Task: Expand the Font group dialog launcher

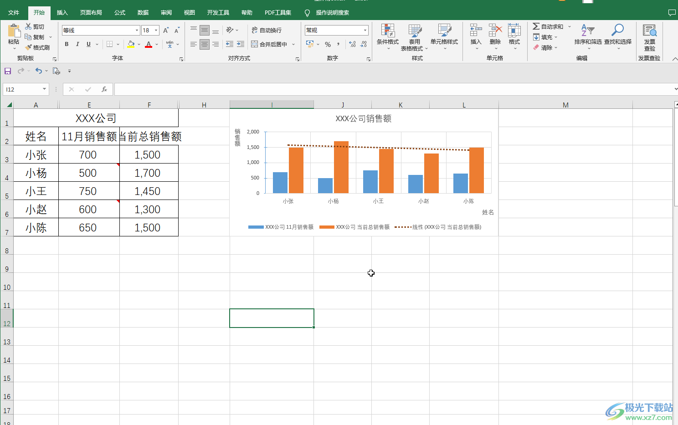Action: click(x=181, y=59)
